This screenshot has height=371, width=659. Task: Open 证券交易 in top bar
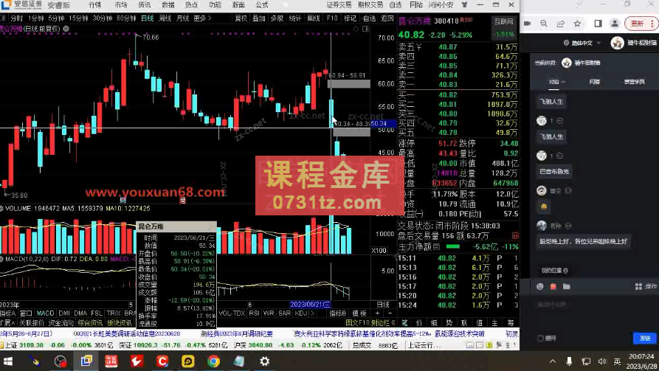[339, 4]
